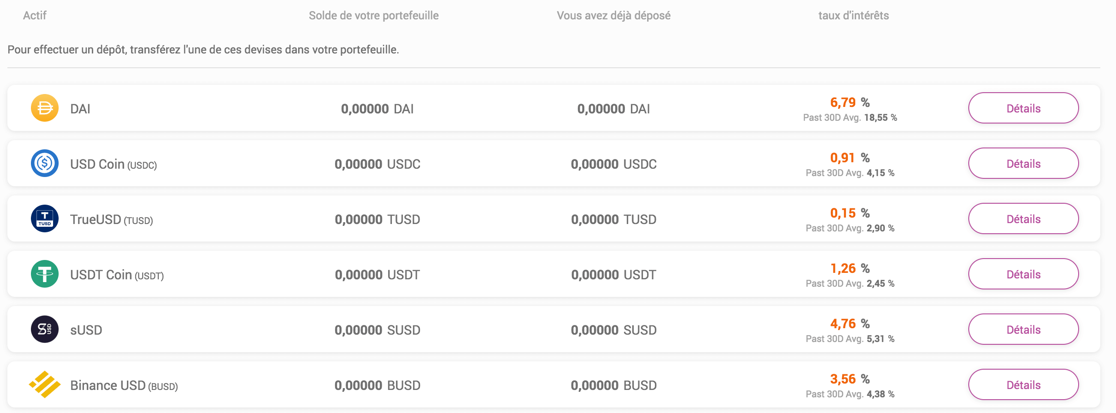
Task: Click the Actif column header
Action: 35,16
